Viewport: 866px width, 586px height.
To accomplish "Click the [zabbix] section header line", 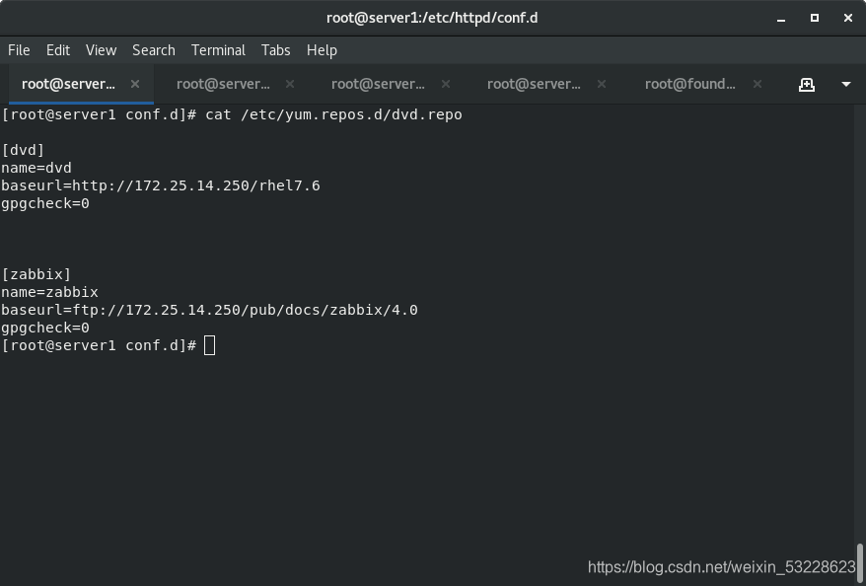I will [x=36, y=274].
